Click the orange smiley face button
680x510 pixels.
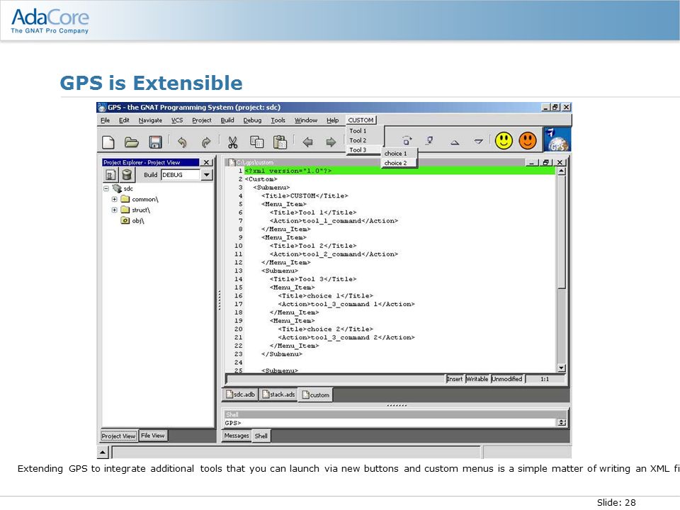click(527, 140)
